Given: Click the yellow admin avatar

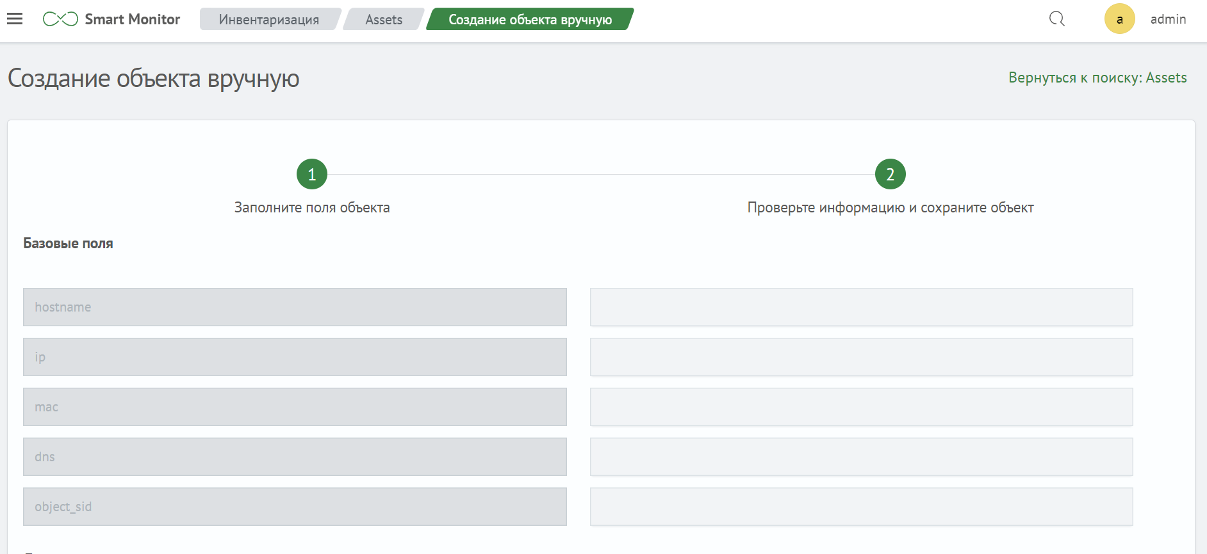Looking at the screenshot, I should pos(1120,19).
